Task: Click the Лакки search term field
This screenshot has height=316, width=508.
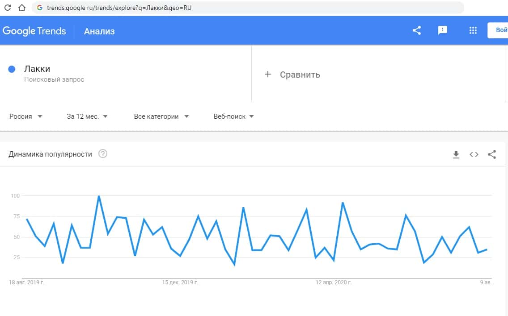Action: (37, 69)
